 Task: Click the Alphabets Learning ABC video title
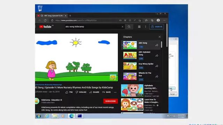point(151,87)
